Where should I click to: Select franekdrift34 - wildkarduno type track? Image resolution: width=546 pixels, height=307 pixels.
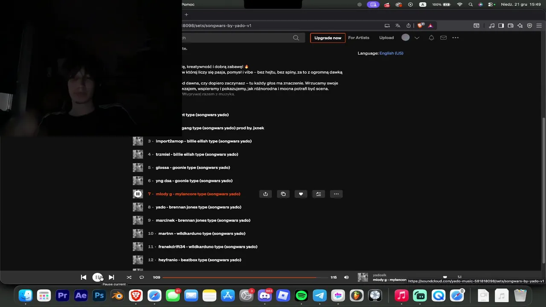[208, 247]
